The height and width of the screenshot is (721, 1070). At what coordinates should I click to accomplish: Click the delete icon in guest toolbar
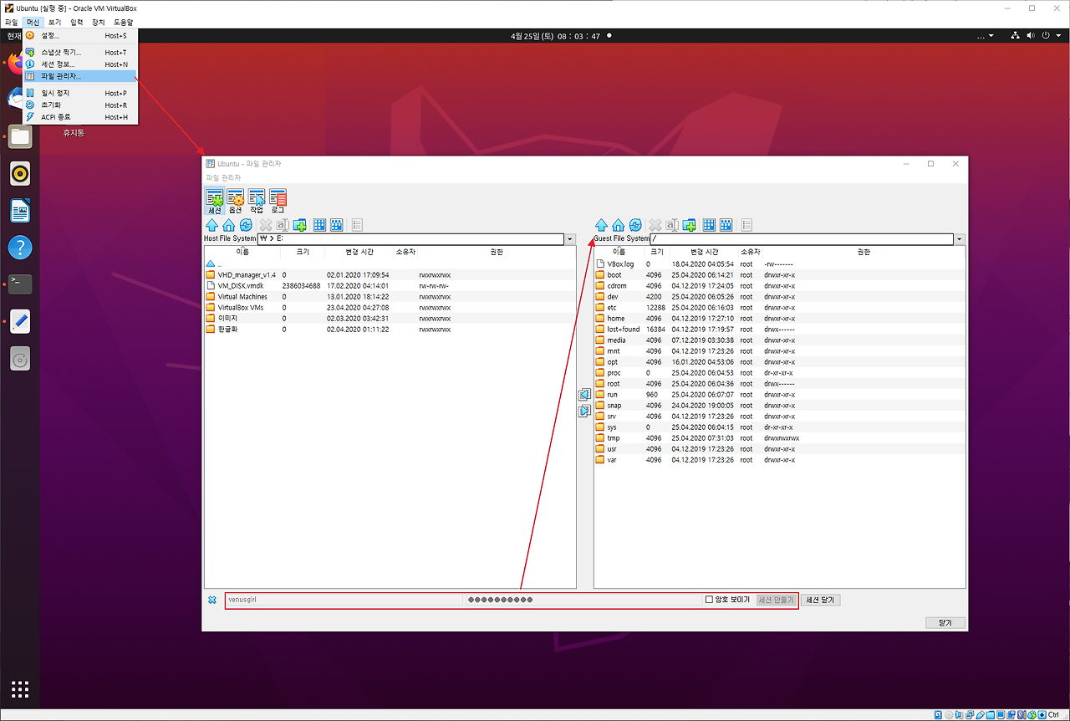click(655, 225)
